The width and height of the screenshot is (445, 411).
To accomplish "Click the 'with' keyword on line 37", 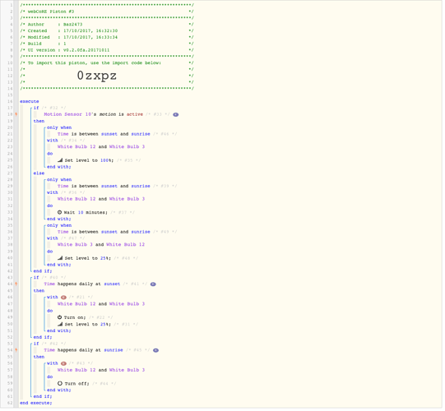I will click(53, 239).
